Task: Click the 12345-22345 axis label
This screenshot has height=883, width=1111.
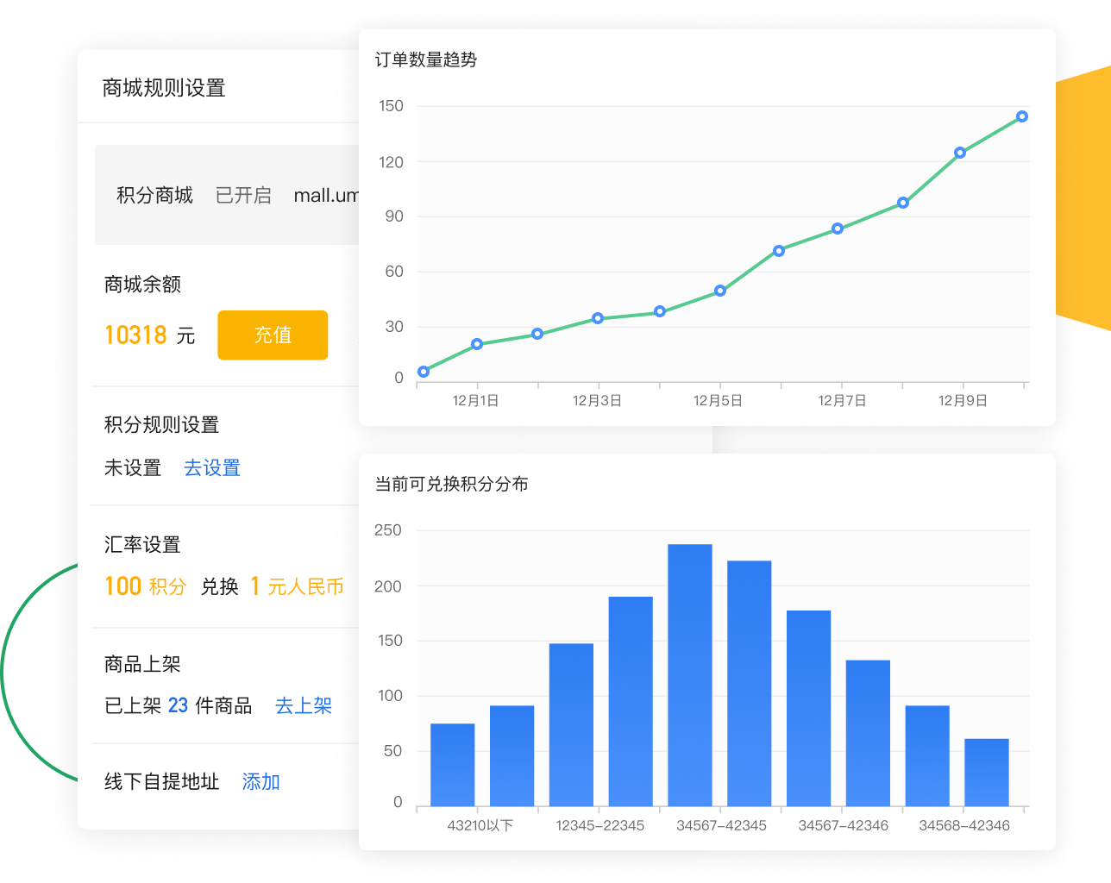Action: click(599, 825)
